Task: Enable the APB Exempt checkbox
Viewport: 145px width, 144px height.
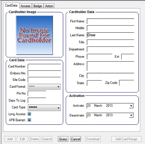Action: click(x=29, y=120)
